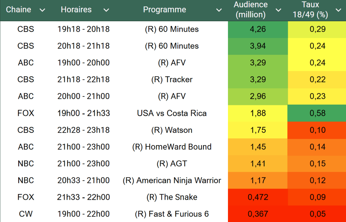This screenshot has width=346, height=222.
Task: Select the 22h28 - 23h18 time cell
Action: coord(84,130)
